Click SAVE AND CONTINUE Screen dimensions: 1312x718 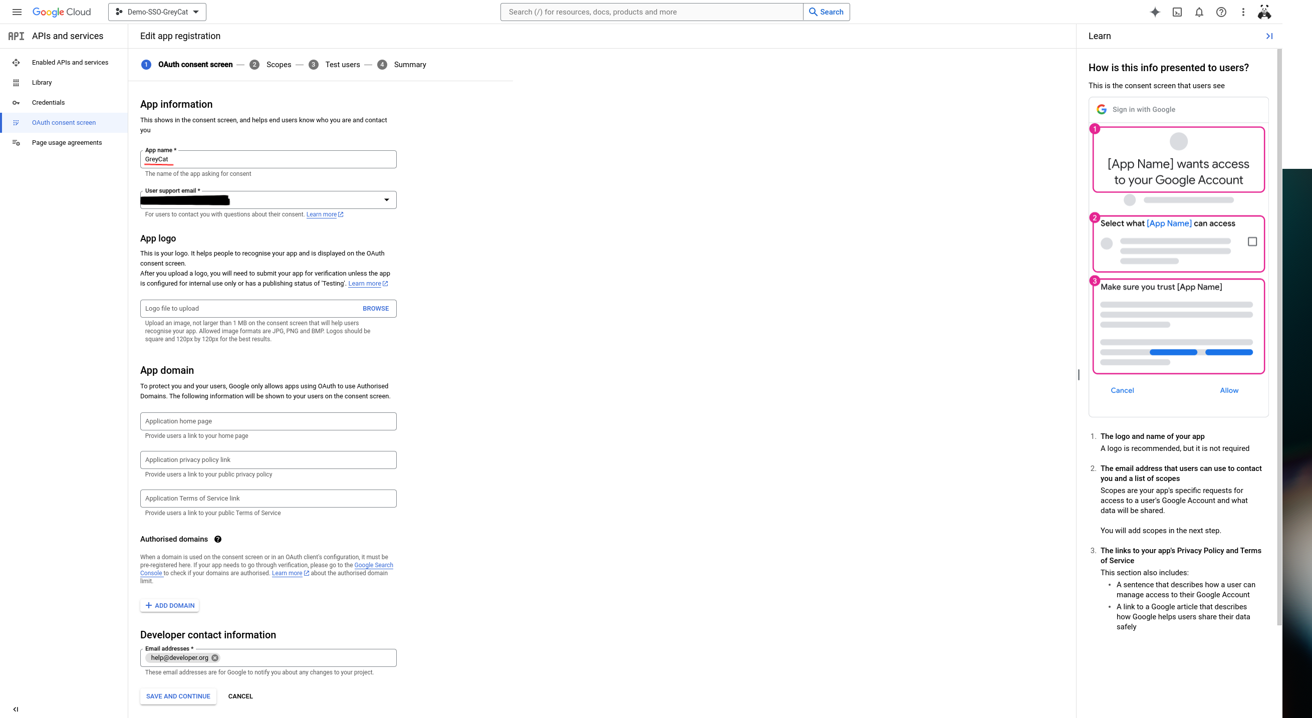point(178,696)
